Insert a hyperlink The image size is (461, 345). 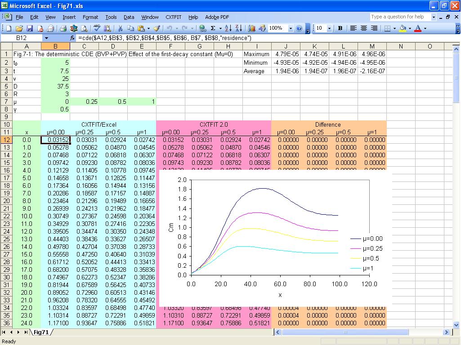(x=203, y=28)
